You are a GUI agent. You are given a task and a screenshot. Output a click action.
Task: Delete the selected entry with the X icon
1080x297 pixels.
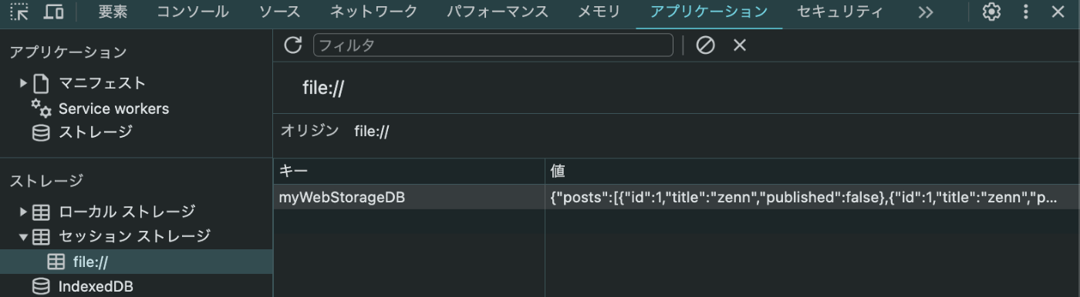740,45
